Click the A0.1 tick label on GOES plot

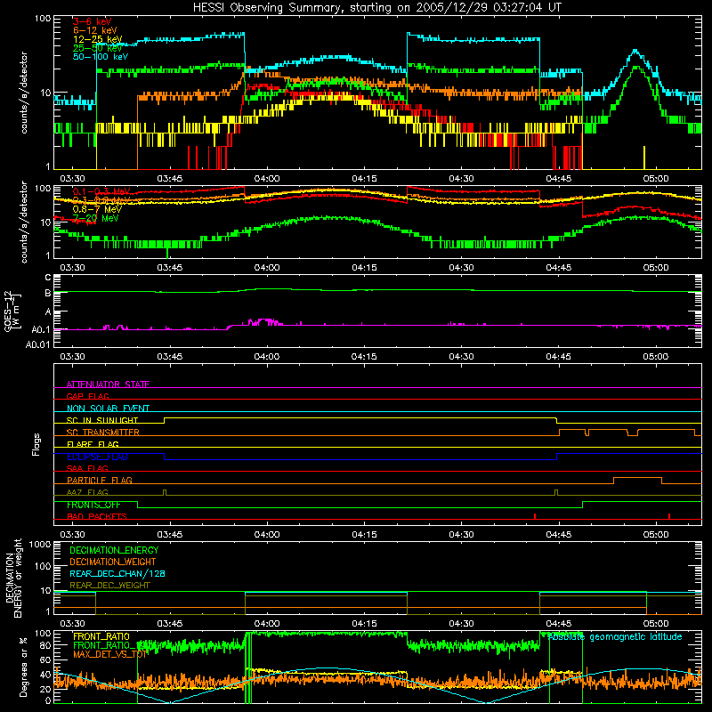(41, 329)
